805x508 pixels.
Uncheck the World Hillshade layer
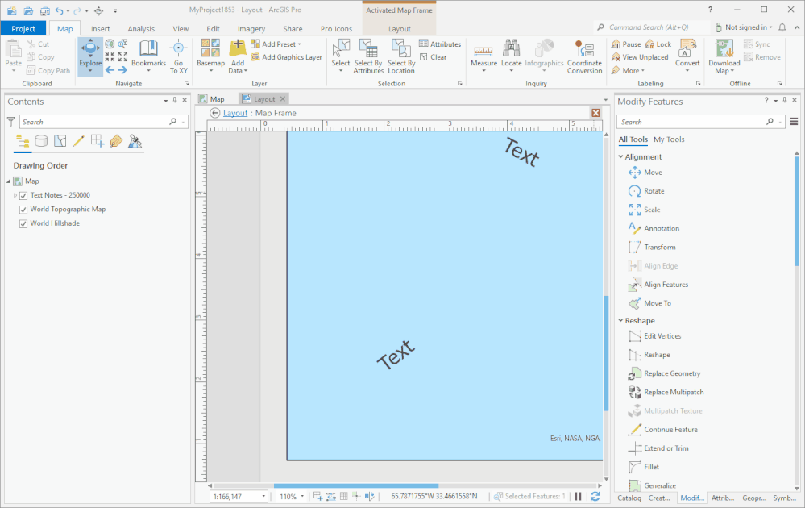point(23,223)
